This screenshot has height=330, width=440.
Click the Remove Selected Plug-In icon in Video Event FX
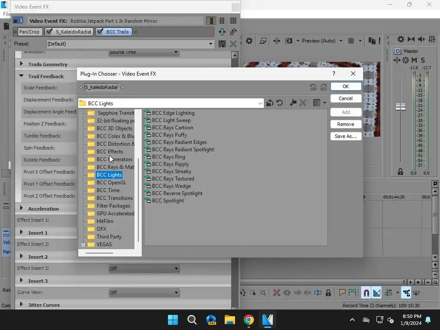233,32
